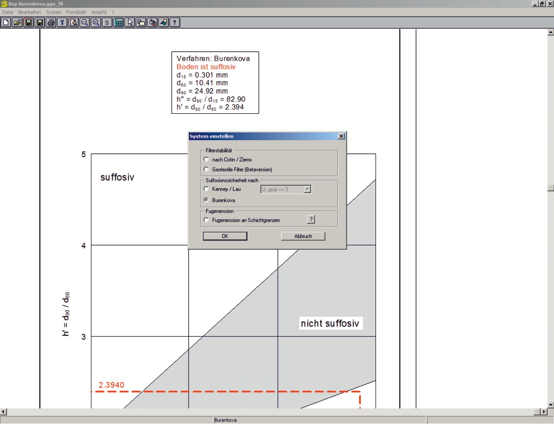Zoom out with the minus magnifier
Image resolution: width=554 pixels, height=424 pixels.
point(85,22)
